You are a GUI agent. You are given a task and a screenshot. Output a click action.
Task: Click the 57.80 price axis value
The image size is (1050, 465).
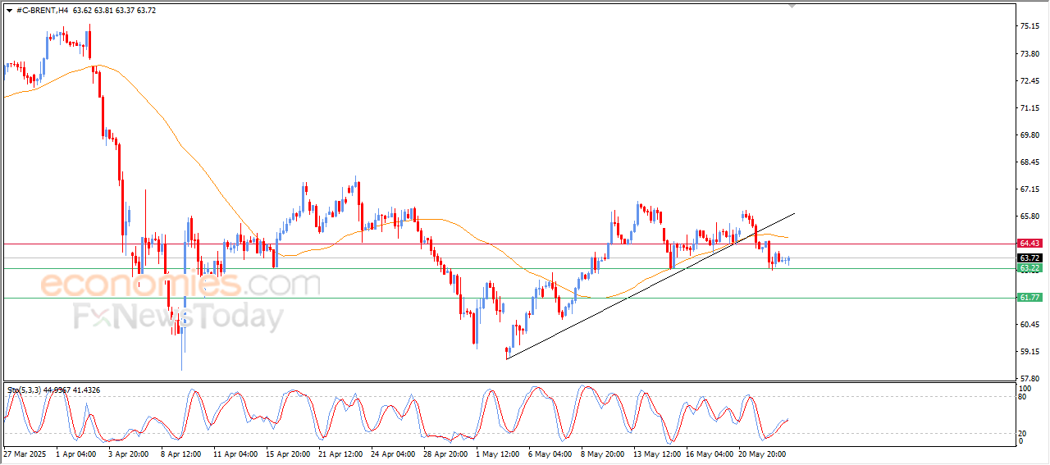[1030, 378]
